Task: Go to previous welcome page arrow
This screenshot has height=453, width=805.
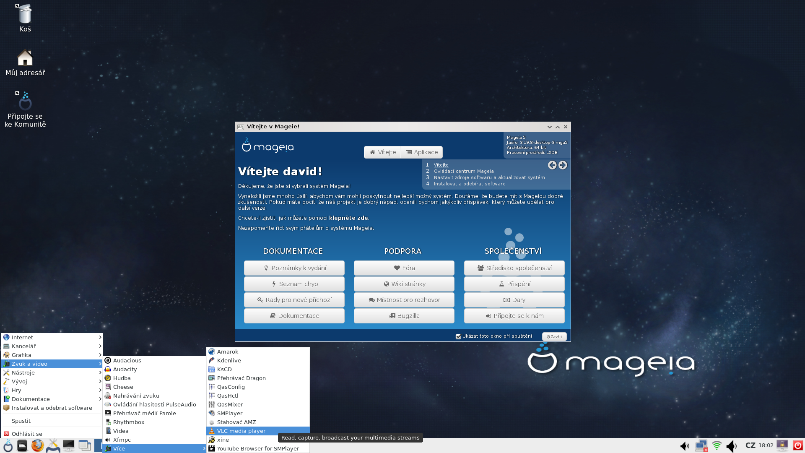Action: 552,165
